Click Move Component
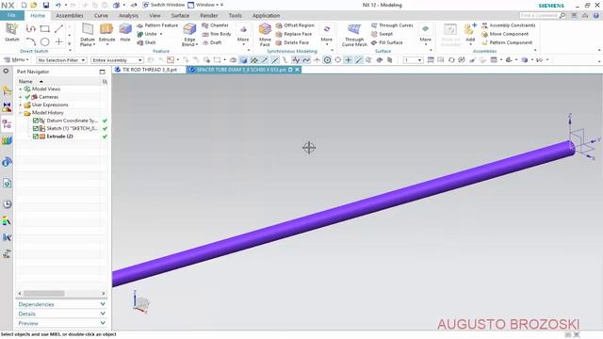603x339 pixels. (505, 34)
